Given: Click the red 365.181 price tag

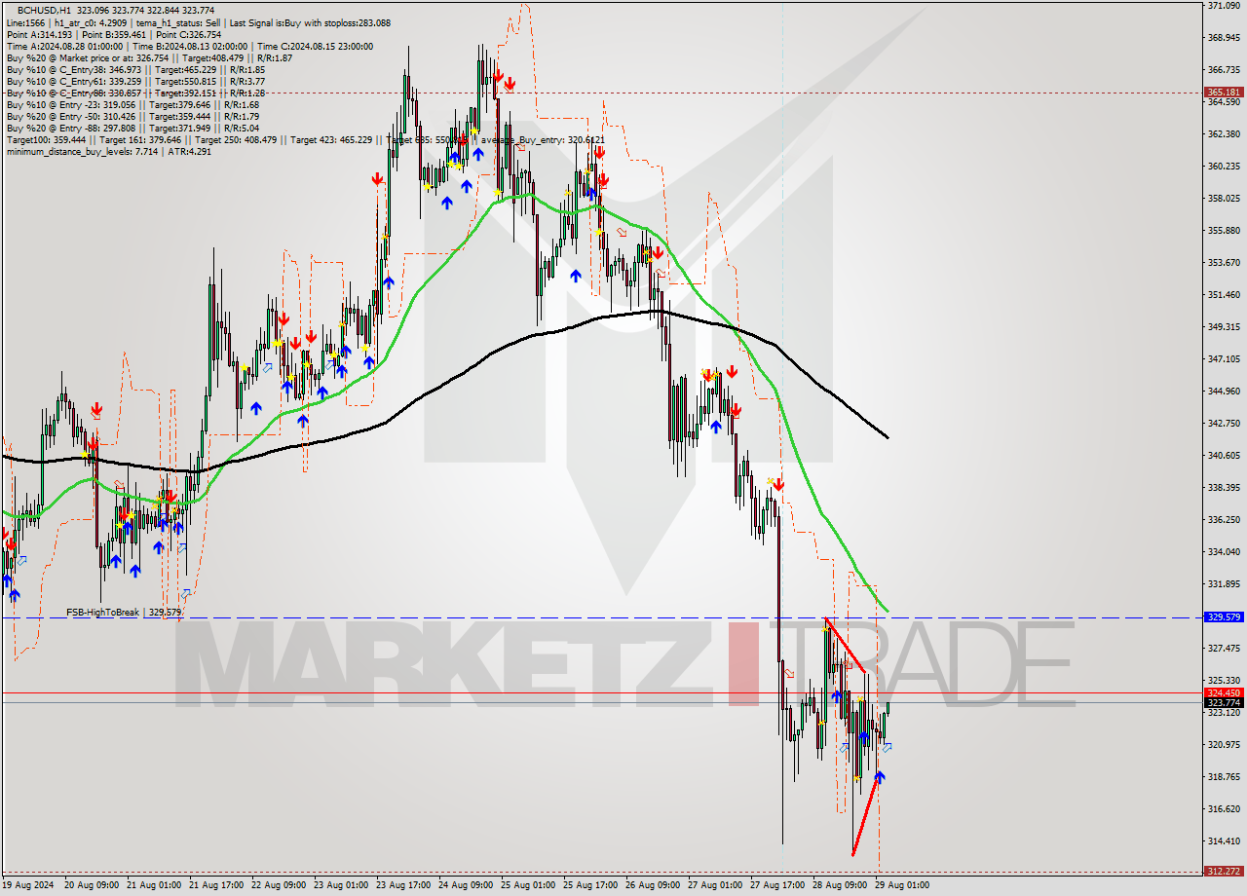Looking at the screenshot, I should tap(1222, 93).
